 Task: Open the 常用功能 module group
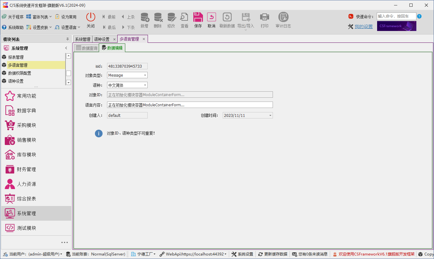(36, 96)
